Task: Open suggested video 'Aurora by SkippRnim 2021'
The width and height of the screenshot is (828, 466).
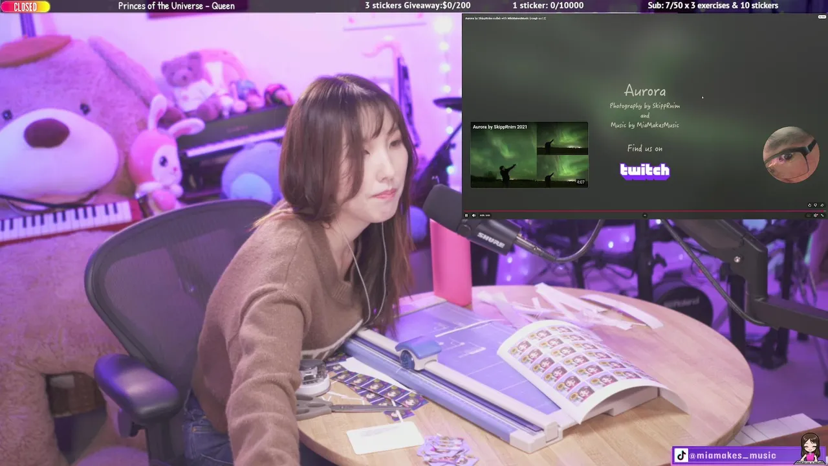Action: coord(529,155)
